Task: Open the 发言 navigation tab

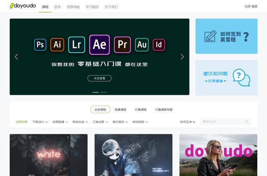Action: tap(58, 7)
